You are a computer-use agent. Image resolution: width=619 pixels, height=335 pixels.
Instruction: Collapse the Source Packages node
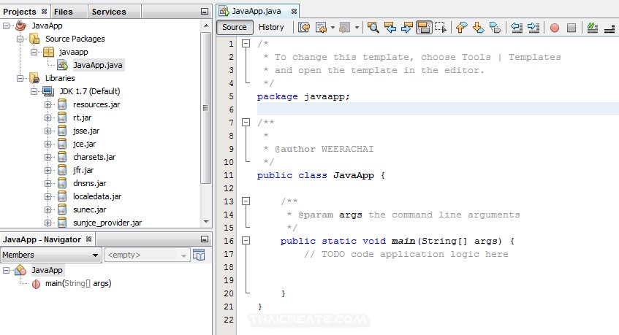20,39
